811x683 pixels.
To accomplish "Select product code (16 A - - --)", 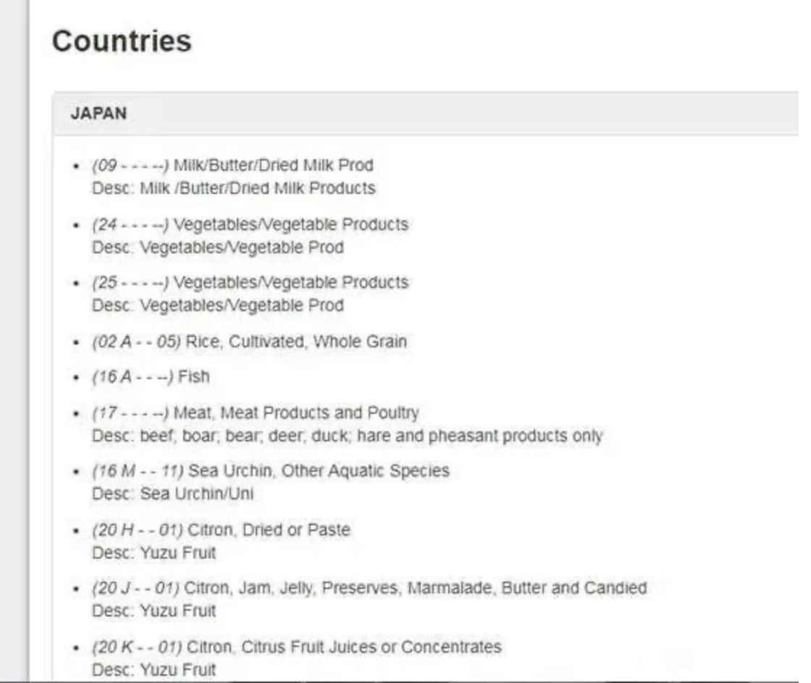I will coord(133,377).
